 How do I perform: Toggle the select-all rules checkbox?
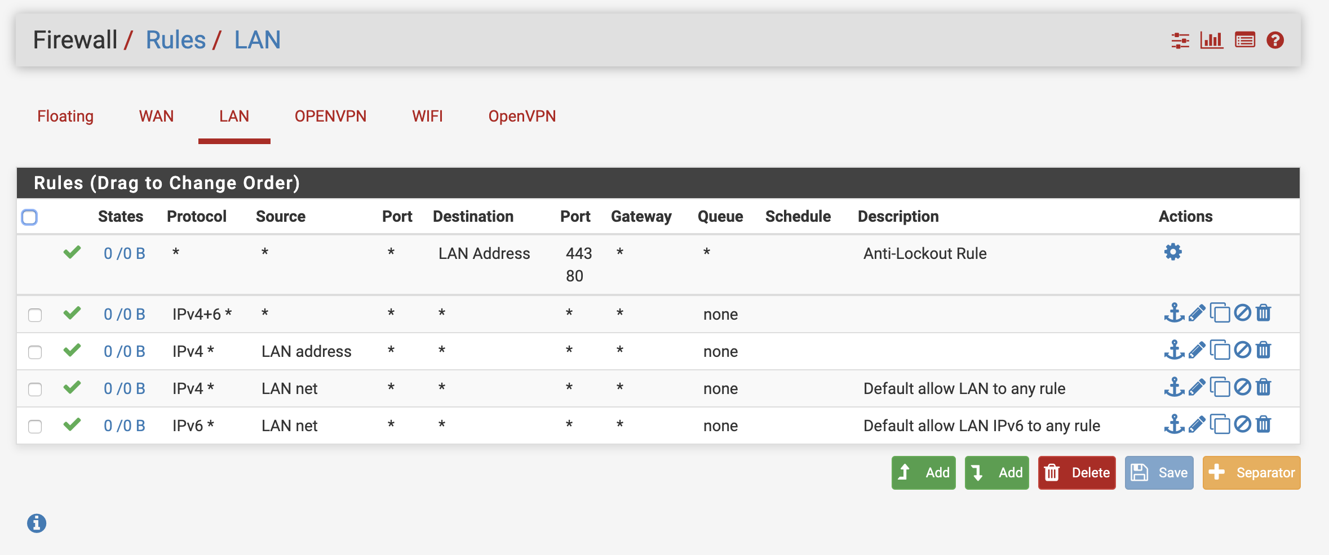tap(29, 217)
